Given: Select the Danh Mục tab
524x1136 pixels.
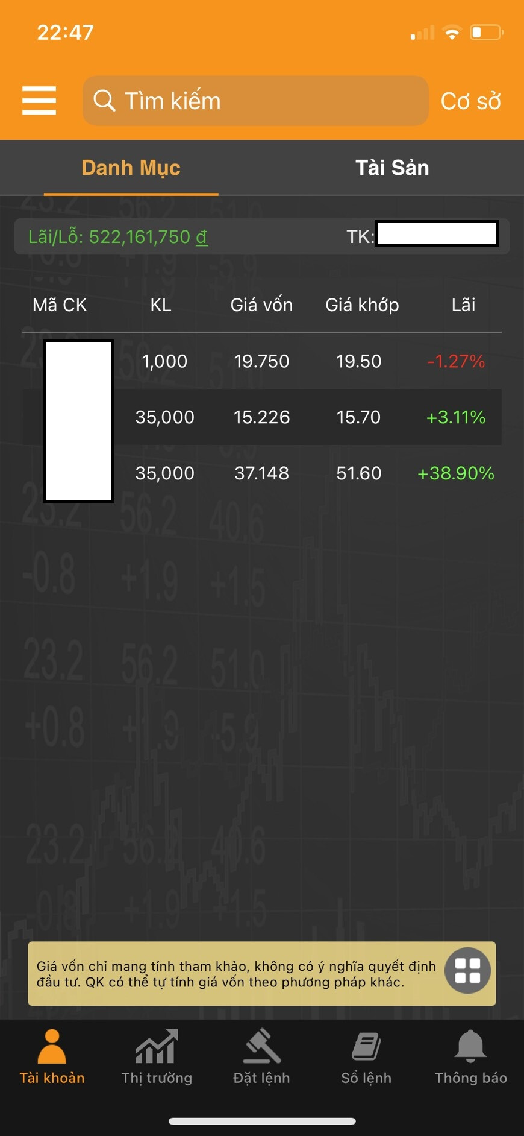Looking at the screenshot, I should pos(131,168).
